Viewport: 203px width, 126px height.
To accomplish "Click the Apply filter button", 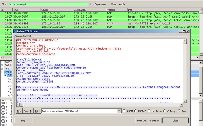I will pos(122,4).
